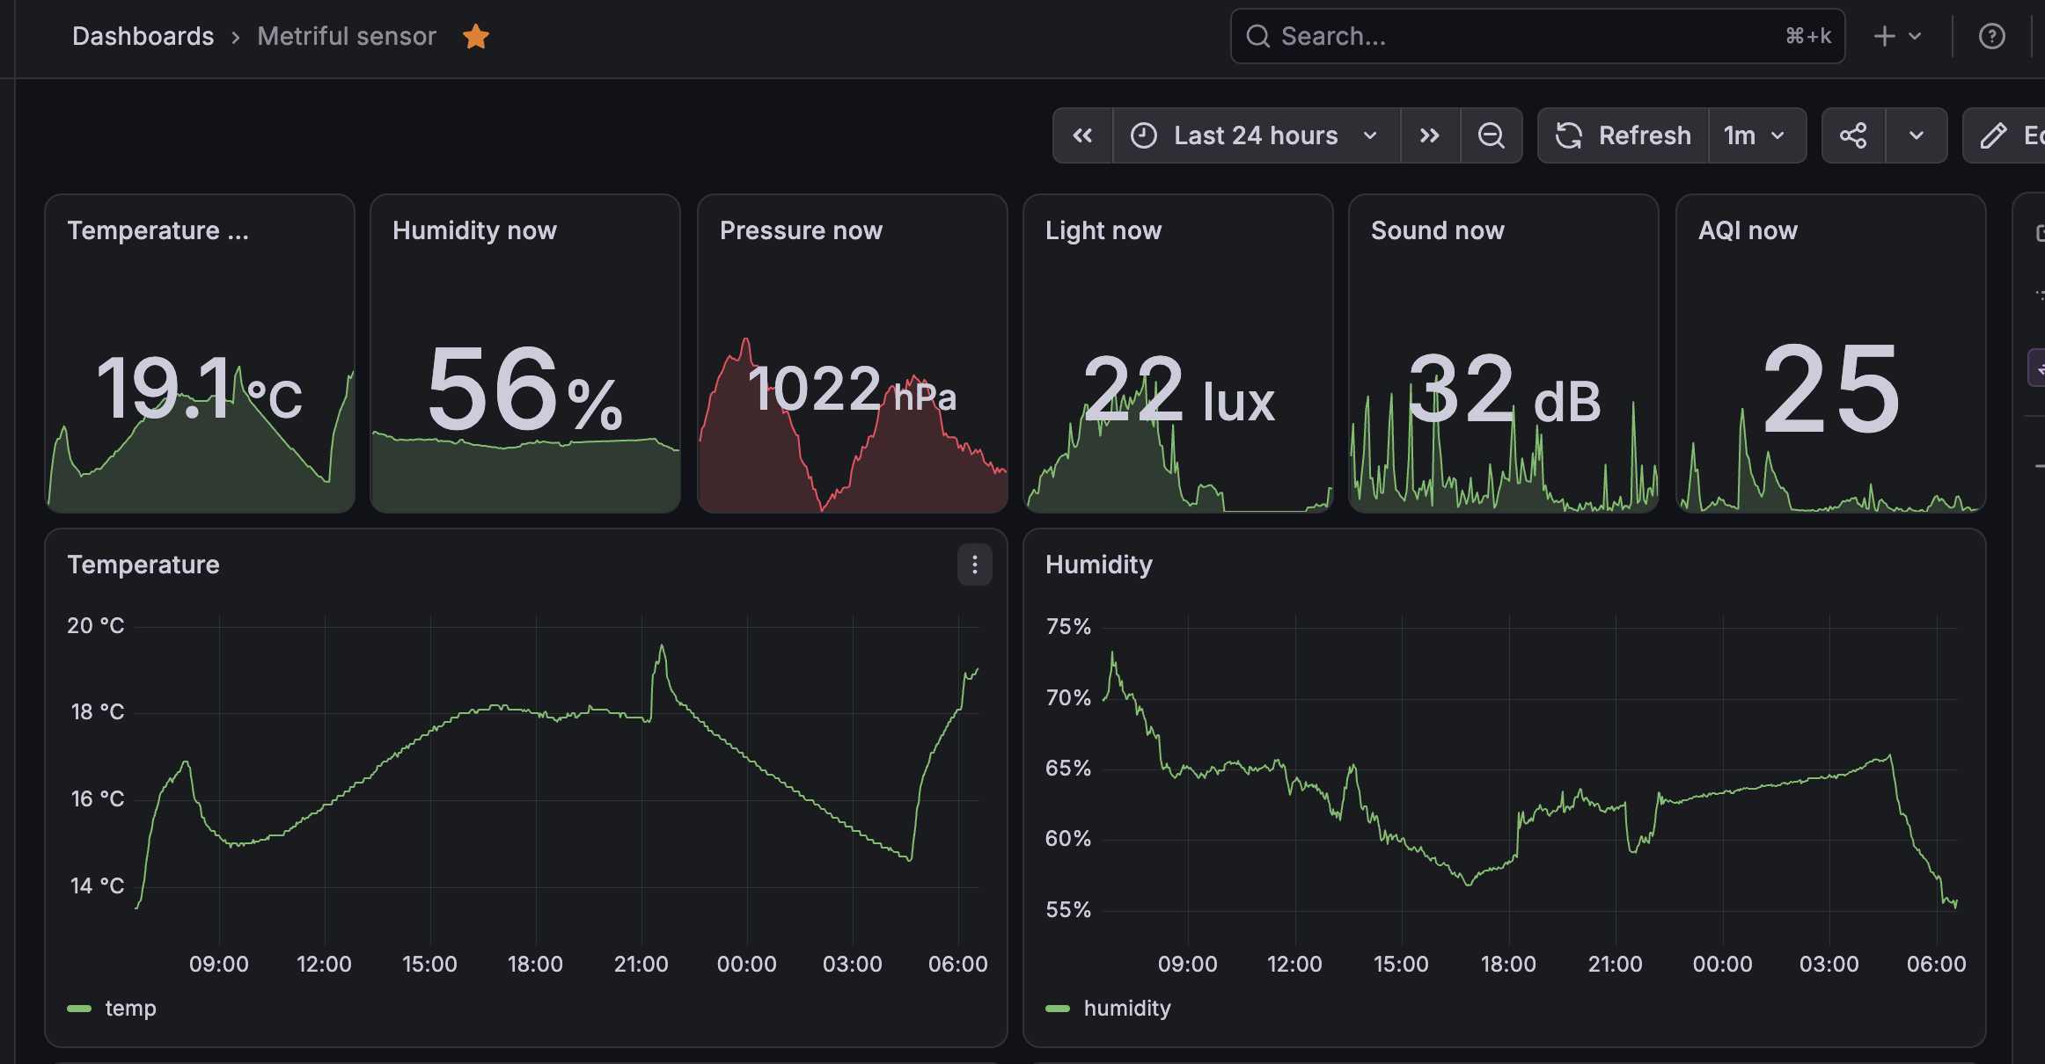Open the help menu icon
The image size is (2045, 1064).
pos(1991,36)
